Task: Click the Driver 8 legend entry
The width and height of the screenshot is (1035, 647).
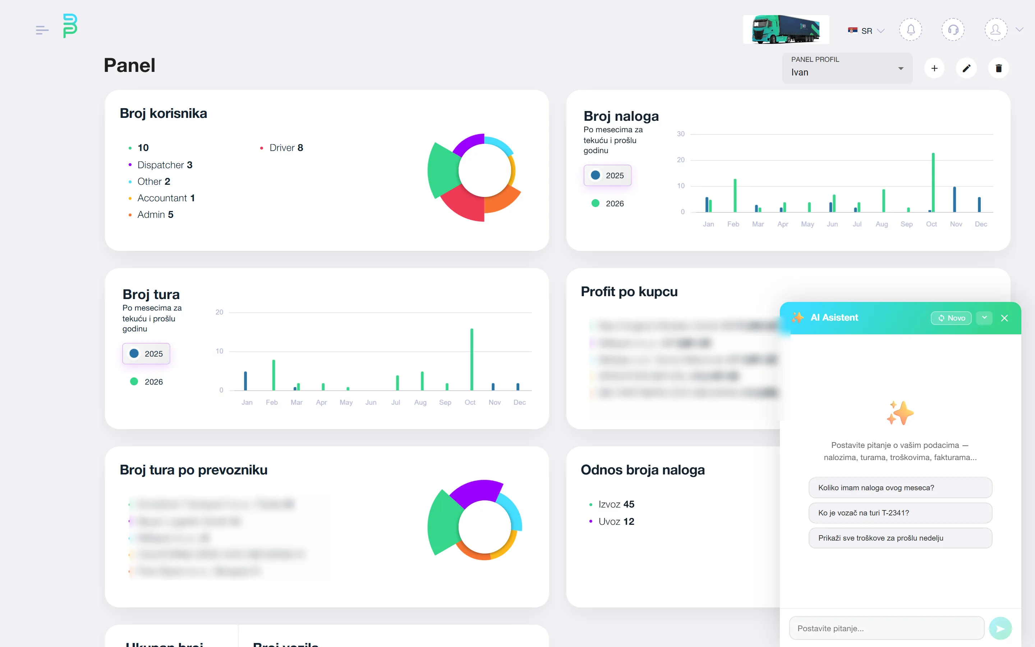Action: click(282, 148)
